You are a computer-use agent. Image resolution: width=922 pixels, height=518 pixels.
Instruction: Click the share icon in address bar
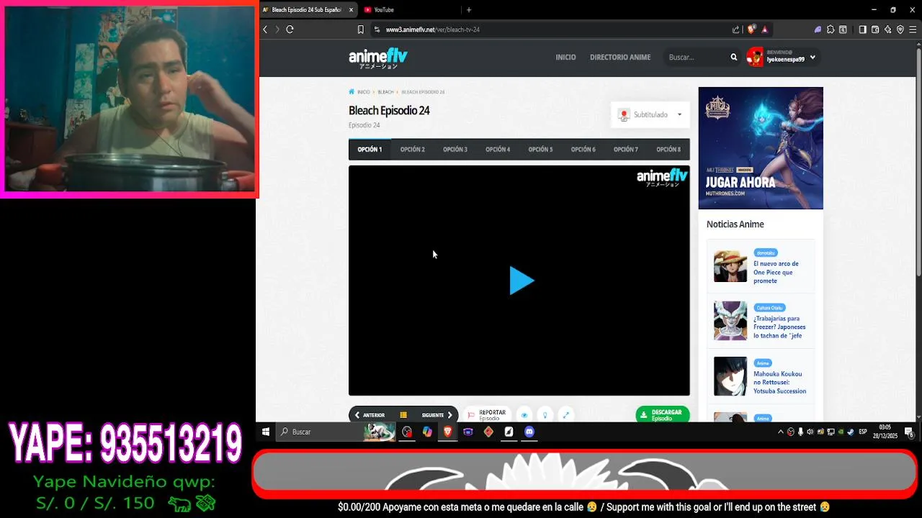(735, 29)
